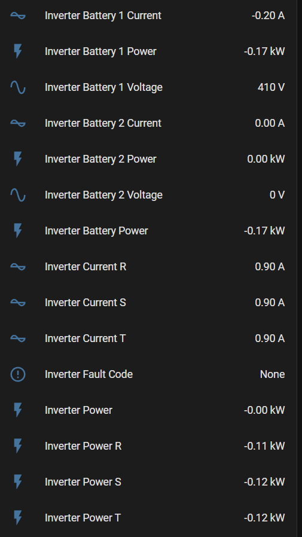
Task: Click the 410 V battery voltage value
Action: point(271,87)
